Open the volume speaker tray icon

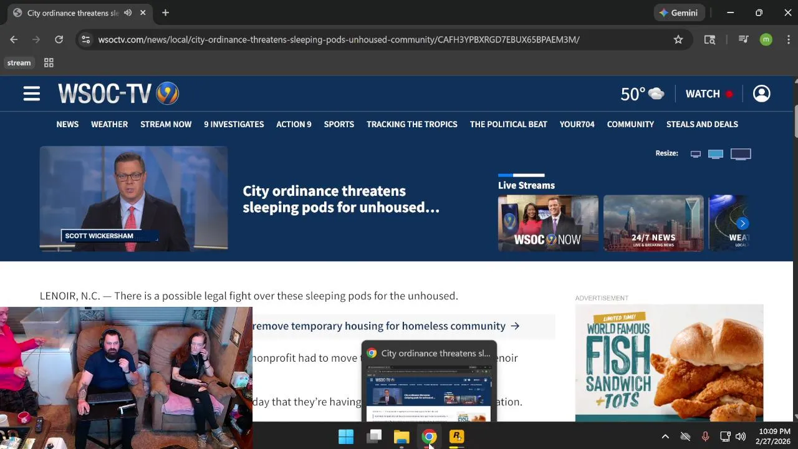coord(741,437)
